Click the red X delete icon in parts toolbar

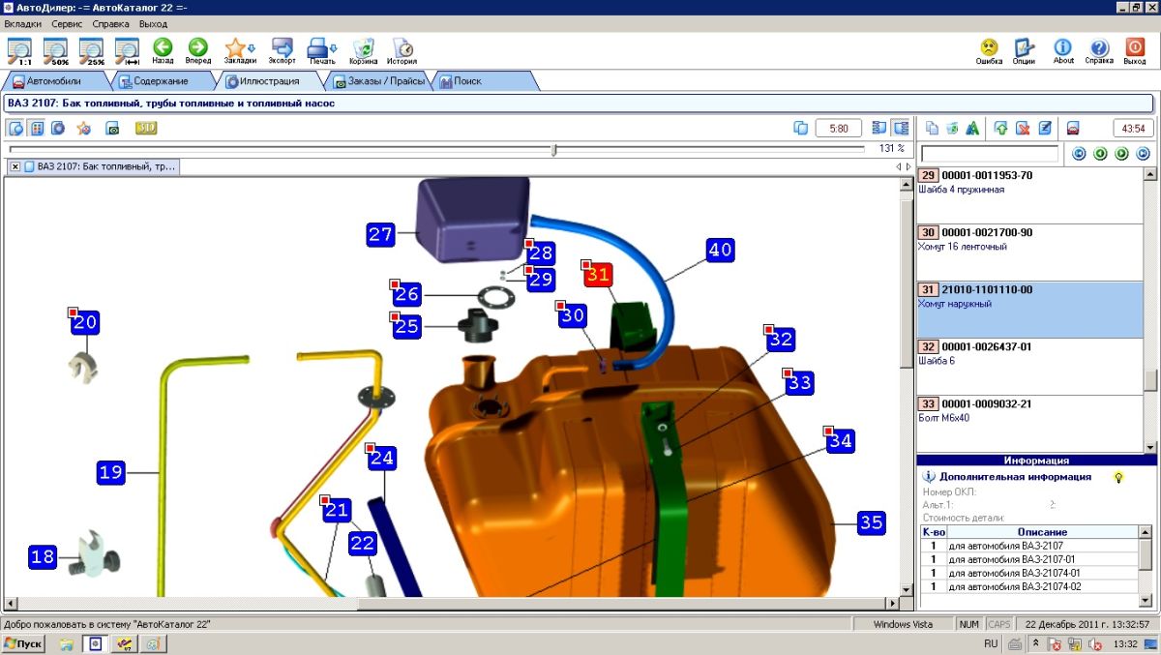[1023, 128]
